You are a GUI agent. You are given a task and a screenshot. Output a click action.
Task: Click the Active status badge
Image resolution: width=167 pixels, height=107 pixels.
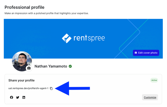154,80
